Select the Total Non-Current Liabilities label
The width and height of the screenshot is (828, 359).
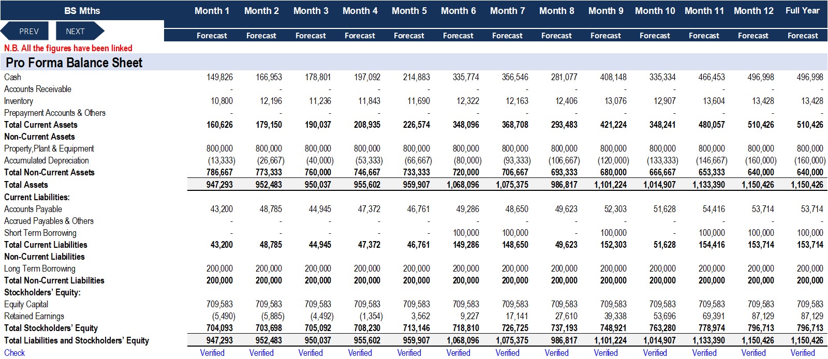(54, 280)
